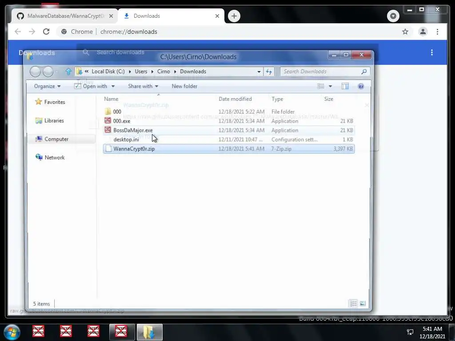Image resolution: width=455 pixels, height=341 pixels.
Task: Select desktop.ini file
Action: [x=229, y=139]
